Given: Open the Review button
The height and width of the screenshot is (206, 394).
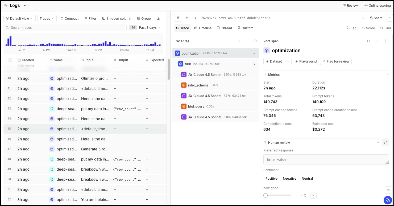Looking at the screenshot, I should click(x=350, y=5).
